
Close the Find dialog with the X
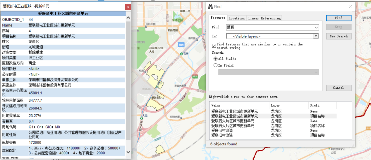tap(350, 7)
